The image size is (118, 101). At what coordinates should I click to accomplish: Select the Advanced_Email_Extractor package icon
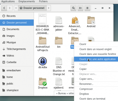[75, 20]
